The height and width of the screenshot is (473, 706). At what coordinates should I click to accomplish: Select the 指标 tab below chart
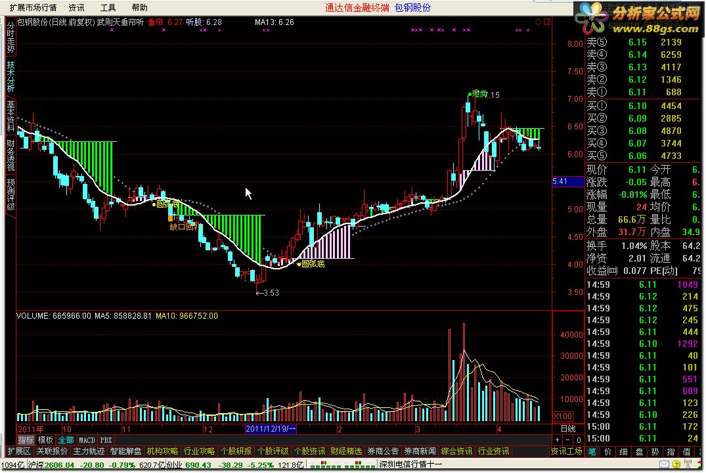26,440
